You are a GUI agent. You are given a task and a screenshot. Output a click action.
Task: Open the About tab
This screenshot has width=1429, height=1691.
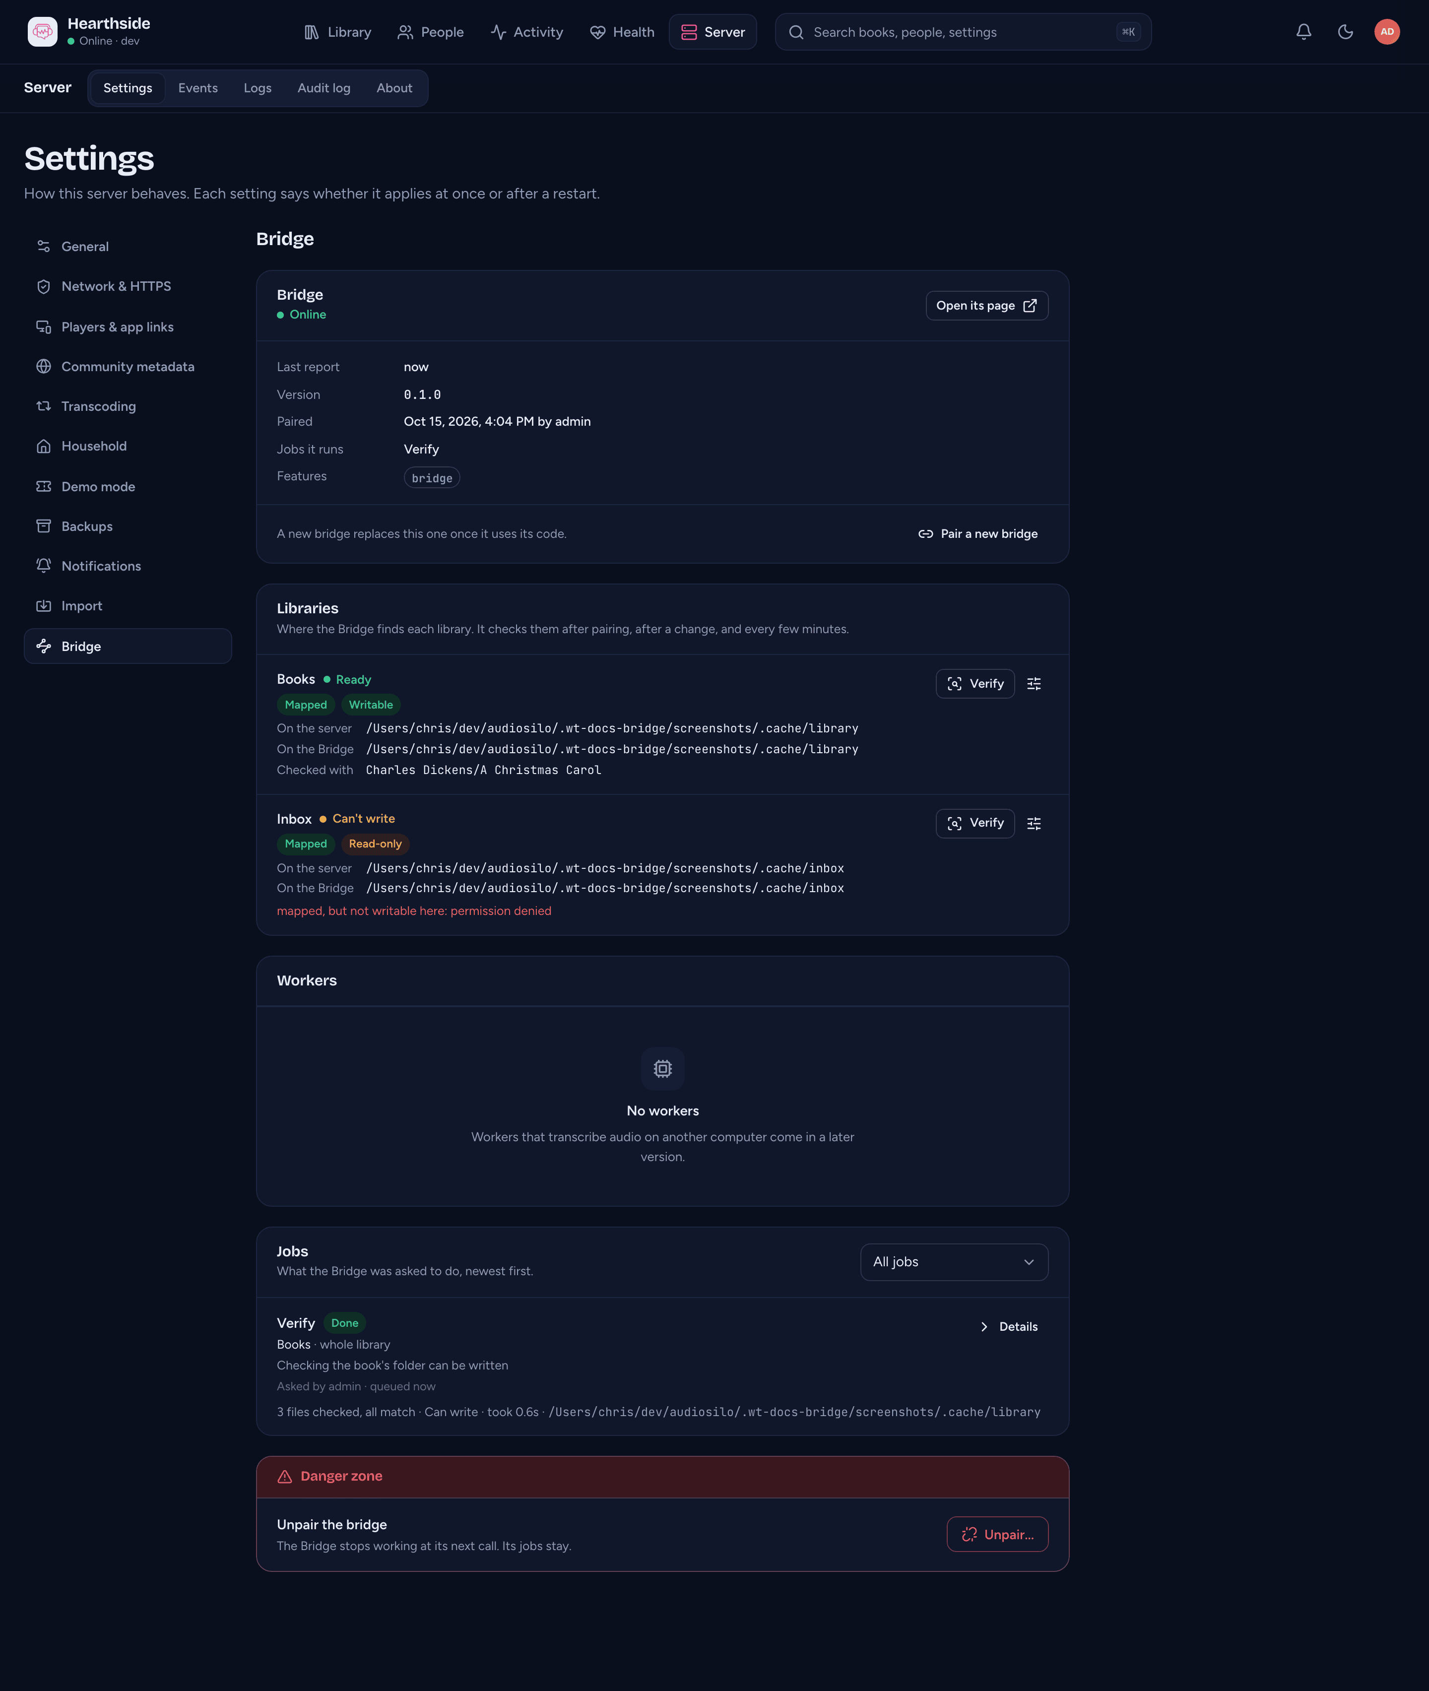(x=394, y=87)
